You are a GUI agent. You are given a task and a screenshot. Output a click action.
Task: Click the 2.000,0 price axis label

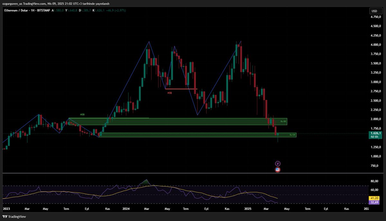point(376,119)
